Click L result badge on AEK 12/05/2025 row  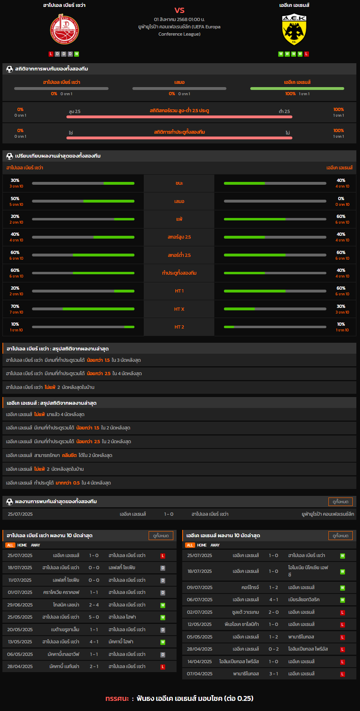[343, 625]
